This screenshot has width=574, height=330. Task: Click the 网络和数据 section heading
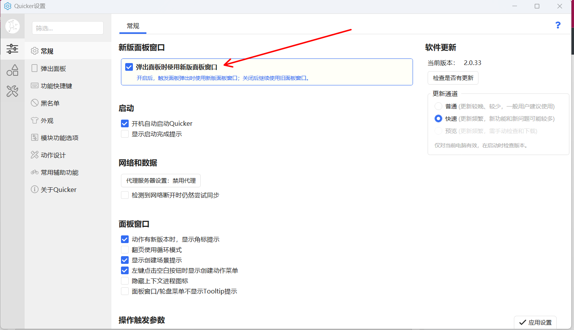[138, 163]
